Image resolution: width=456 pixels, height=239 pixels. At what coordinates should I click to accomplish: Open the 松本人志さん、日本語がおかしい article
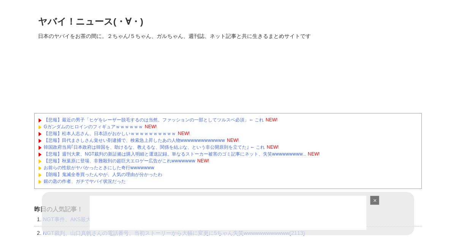coord(110,134)
